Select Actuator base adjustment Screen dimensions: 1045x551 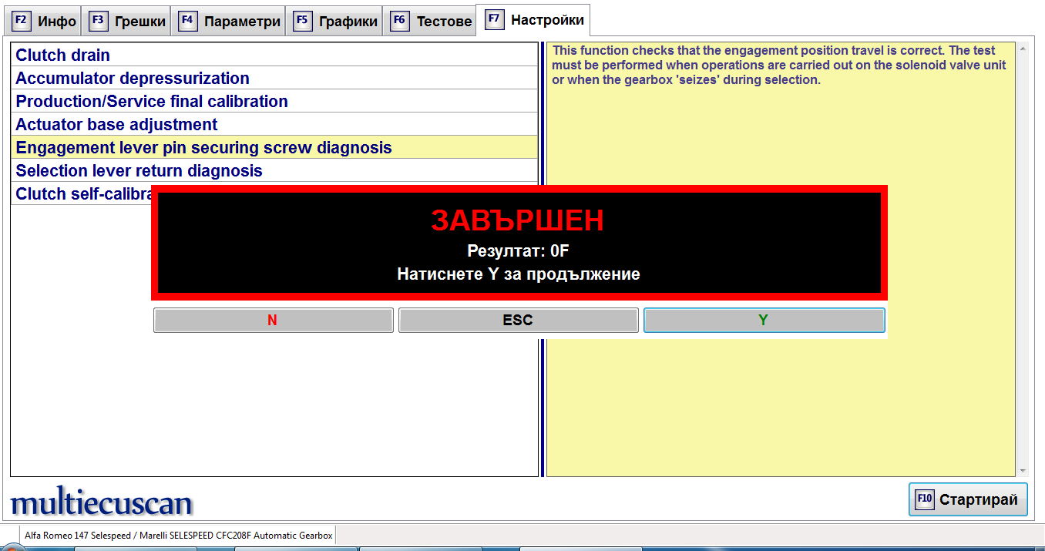pos(116,125)
